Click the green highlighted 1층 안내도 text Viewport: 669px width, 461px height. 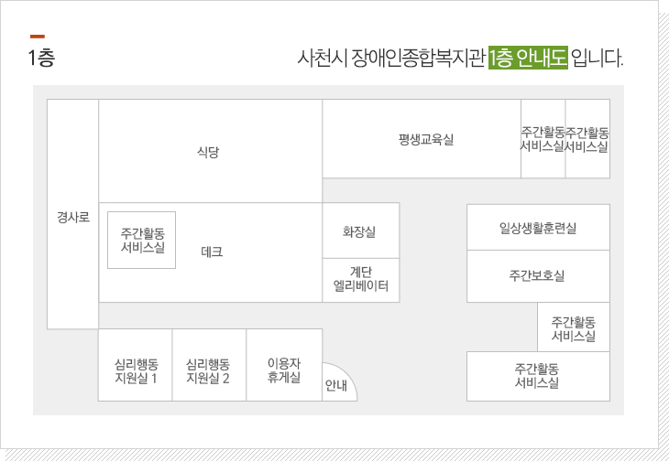click(x=528, y=58)
